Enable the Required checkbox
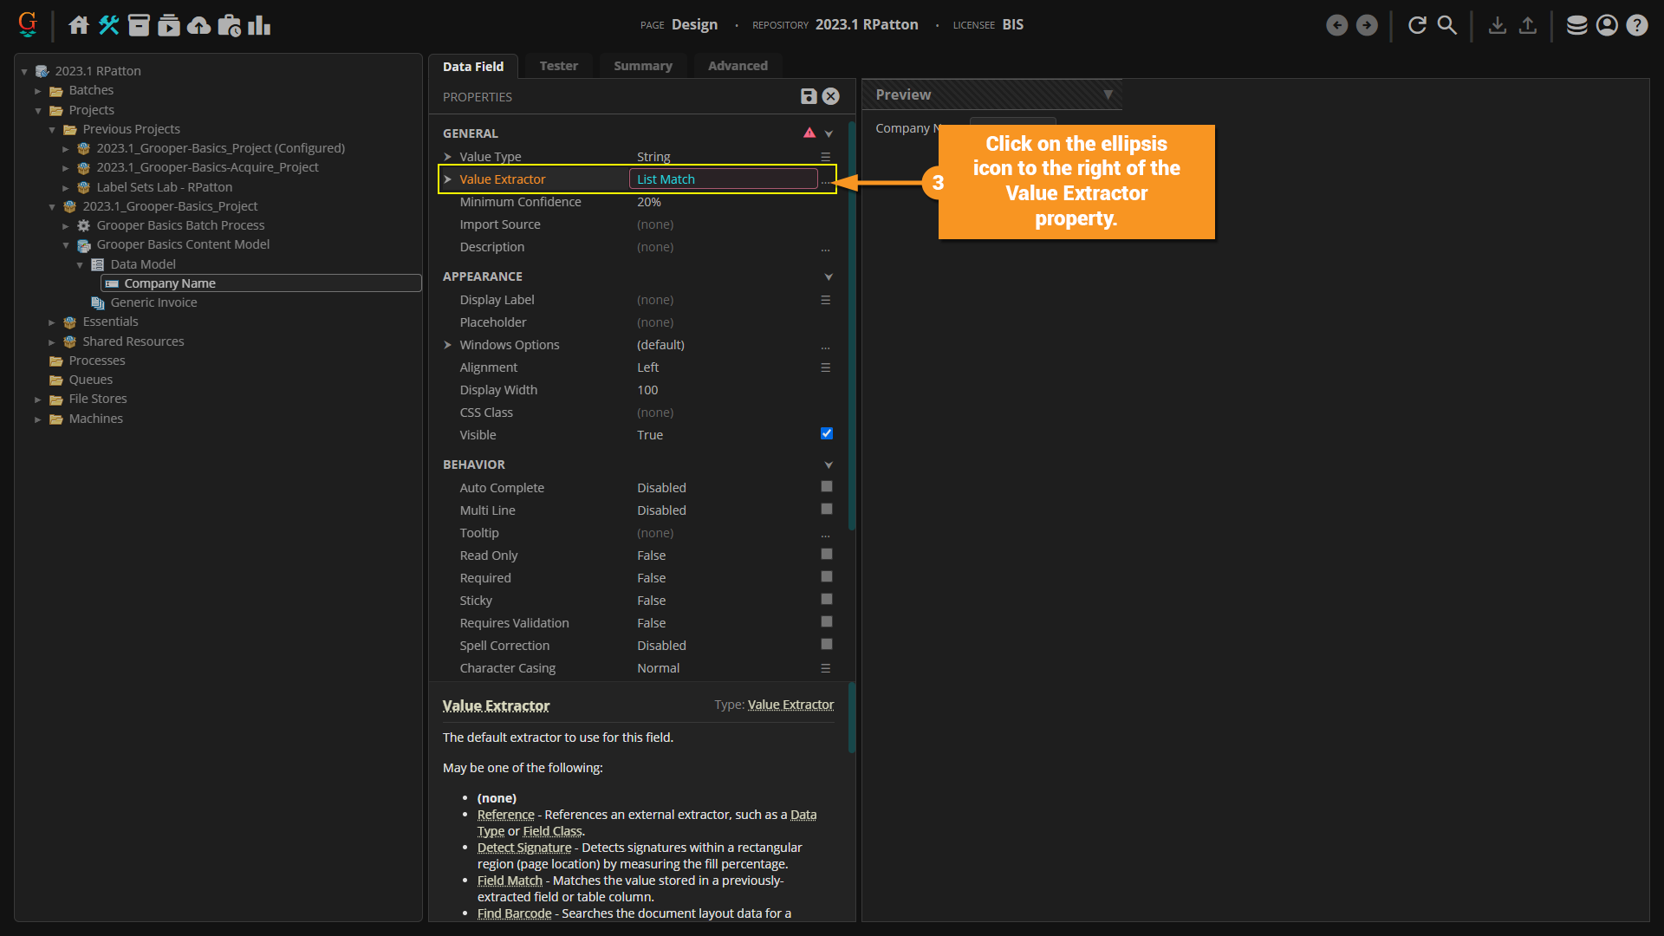The image size is (1664, 936). pos(826,577)
